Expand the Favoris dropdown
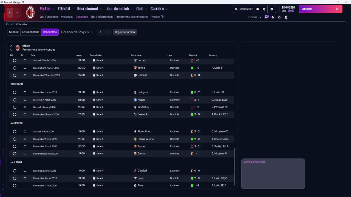Screen dimensions: 351x197 click(x=255, y=17)
